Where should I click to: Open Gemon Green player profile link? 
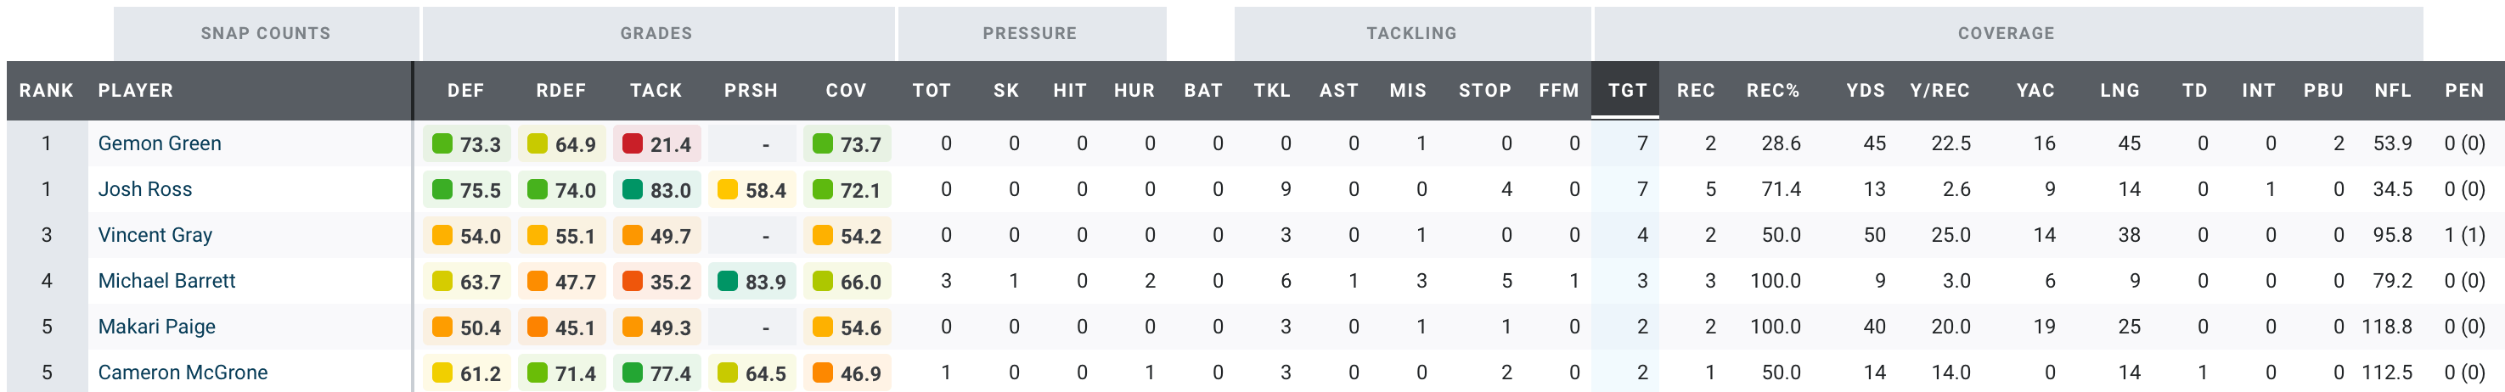click(x=160, y=143)
